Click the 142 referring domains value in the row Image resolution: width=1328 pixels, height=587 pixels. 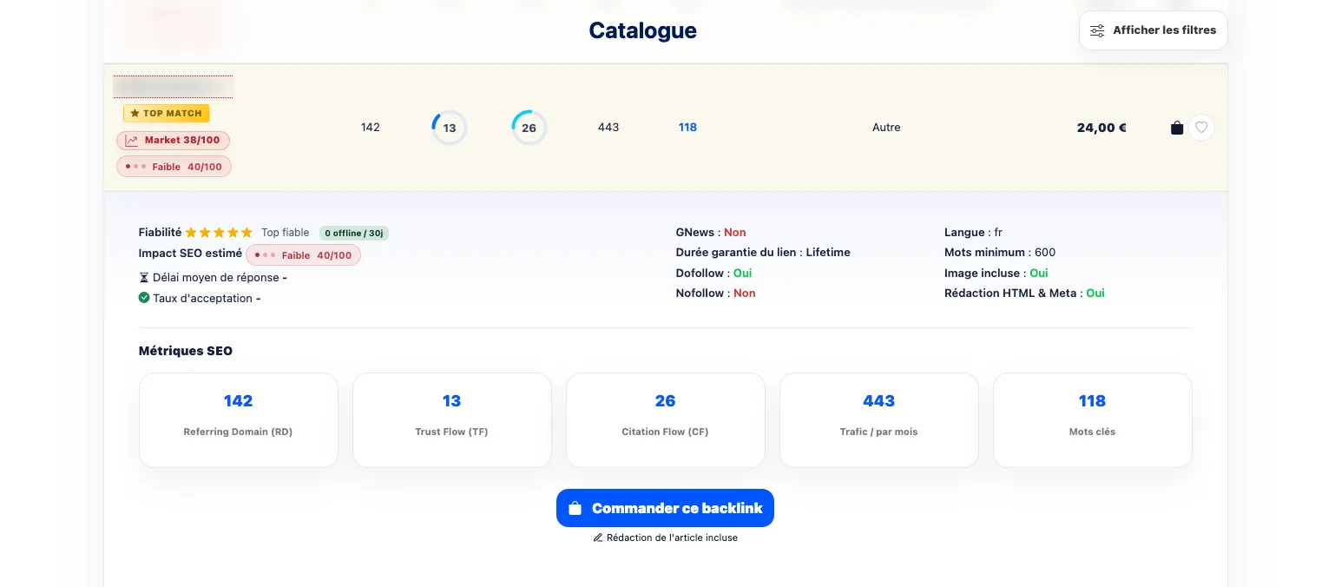tap(371, 128)
